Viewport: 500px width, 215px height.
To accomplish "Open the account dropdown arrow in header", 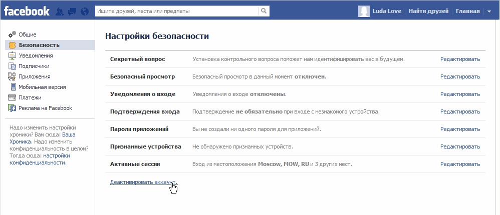I will [489, 11].
